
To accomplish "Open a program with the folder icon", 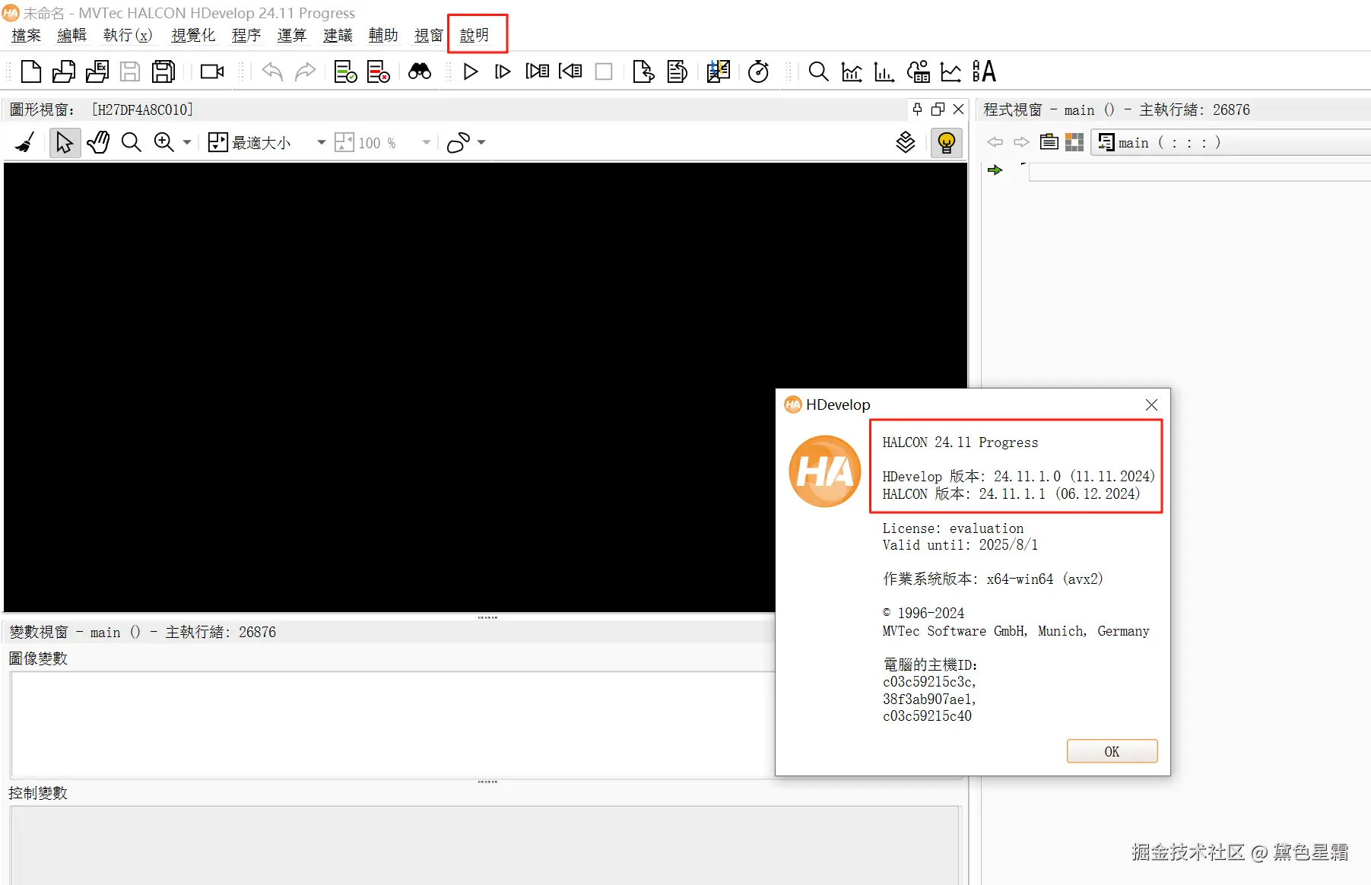I will [64, 71].
